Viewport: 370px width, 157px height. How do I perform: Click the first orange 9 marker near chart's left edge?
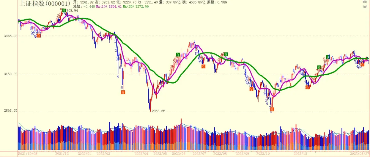39,36
